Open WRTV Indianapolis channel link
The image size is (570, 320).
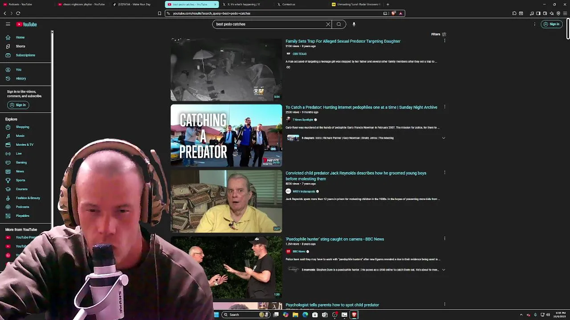304,192
